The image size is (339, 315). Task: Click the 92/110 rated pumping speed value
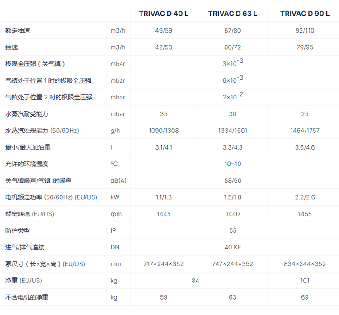point(305,31)
